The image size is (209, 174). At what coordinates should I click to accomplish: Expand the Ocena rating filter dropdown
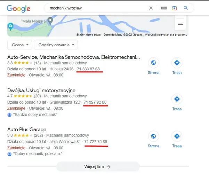click(20, 45)
